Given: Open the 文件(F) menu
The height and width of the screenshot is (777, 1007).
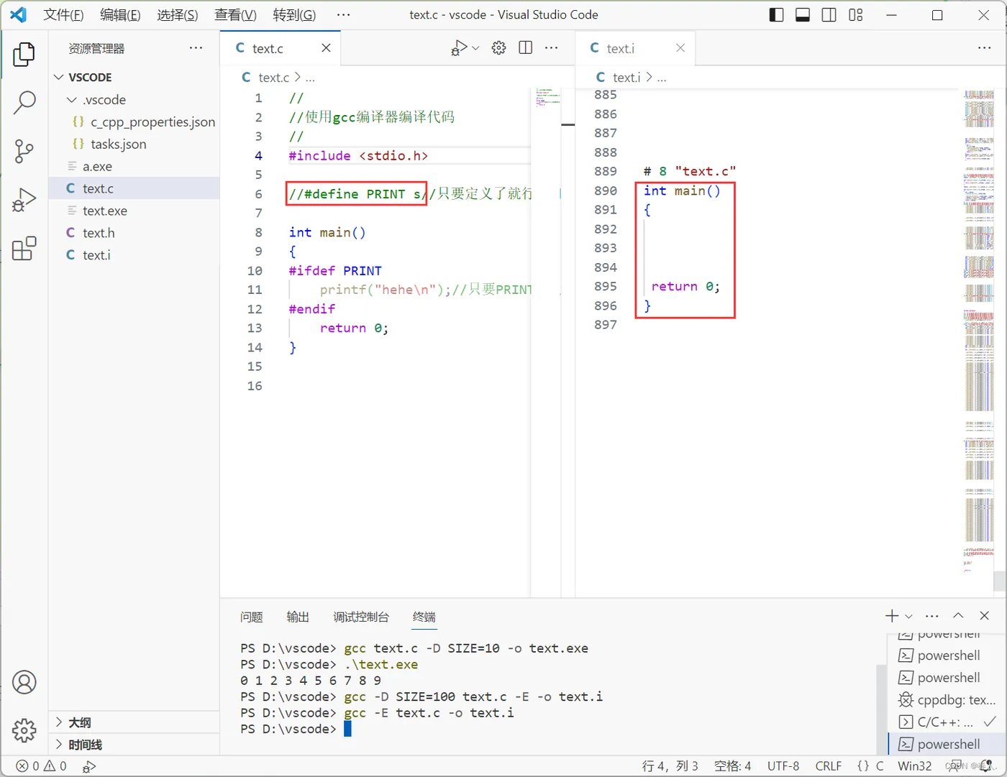Looking at the screenshot, I should (x=63, y=15).
